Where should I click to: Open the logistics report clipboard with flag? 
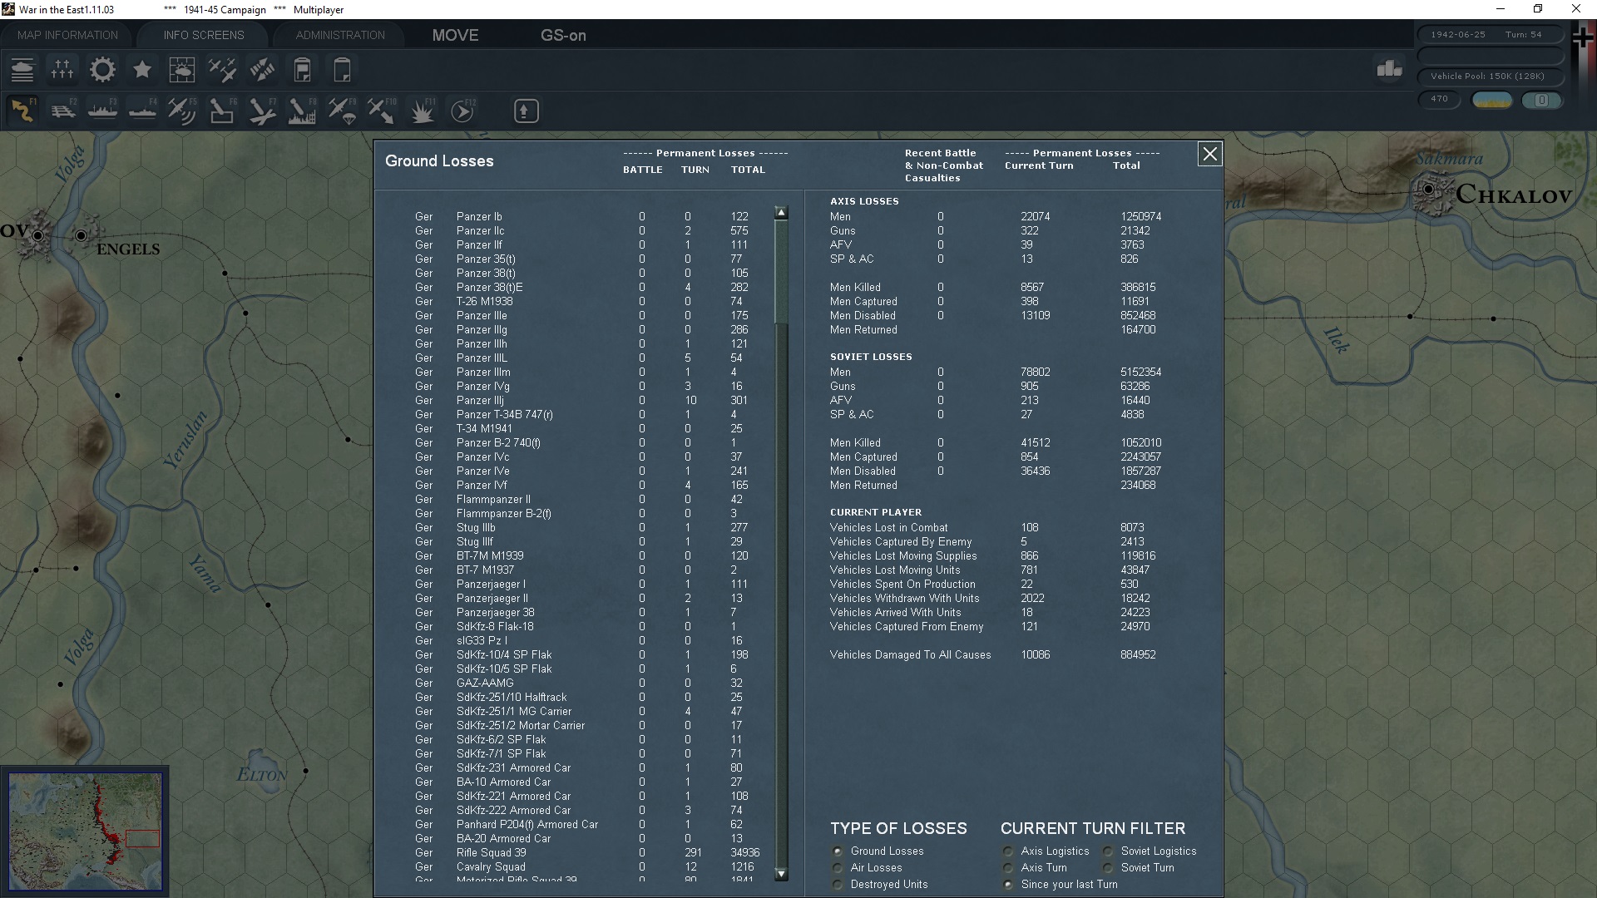pos(302,70)
